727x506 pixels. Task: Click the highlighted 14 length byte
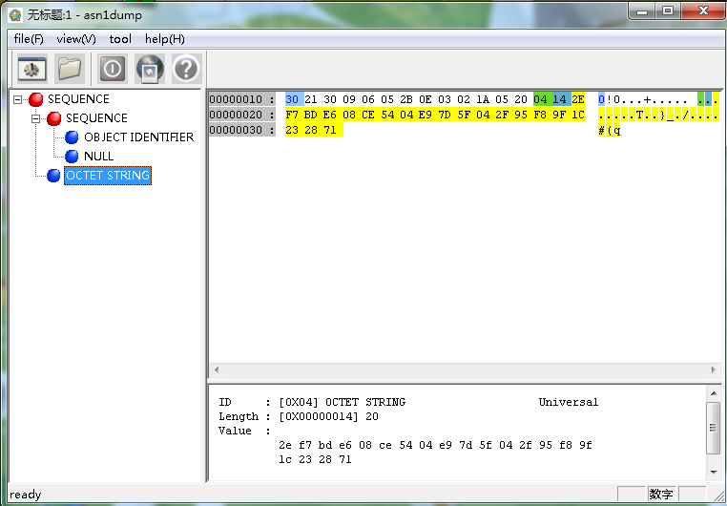click(x=560, y=99)
